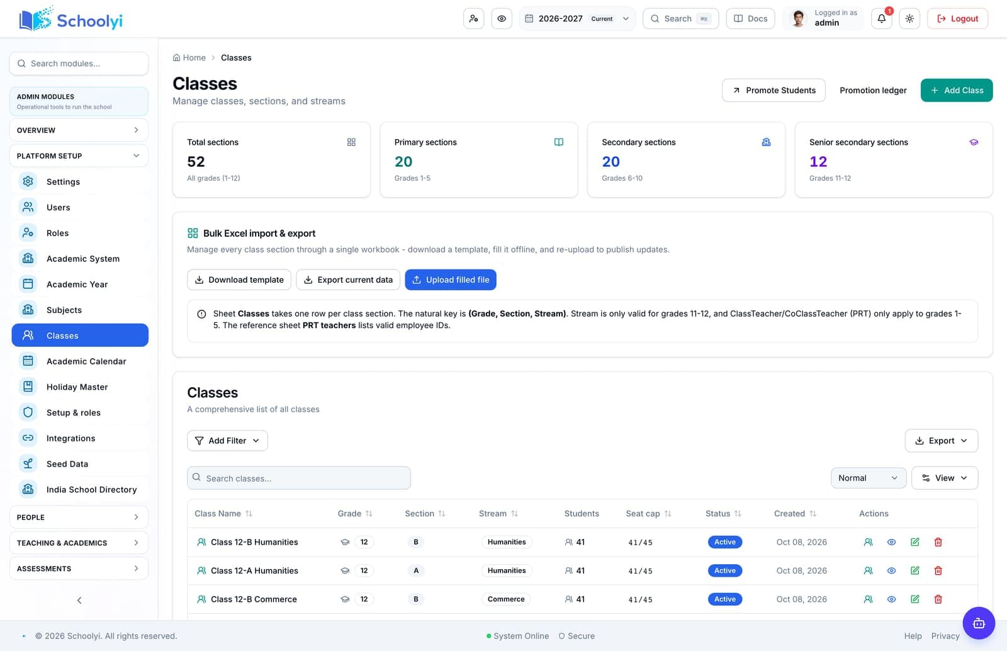The height and width of the screenshot is (651, 1007).
Task: Click Promote Students button
Action: pyautogui.click(x=774, y=90)
